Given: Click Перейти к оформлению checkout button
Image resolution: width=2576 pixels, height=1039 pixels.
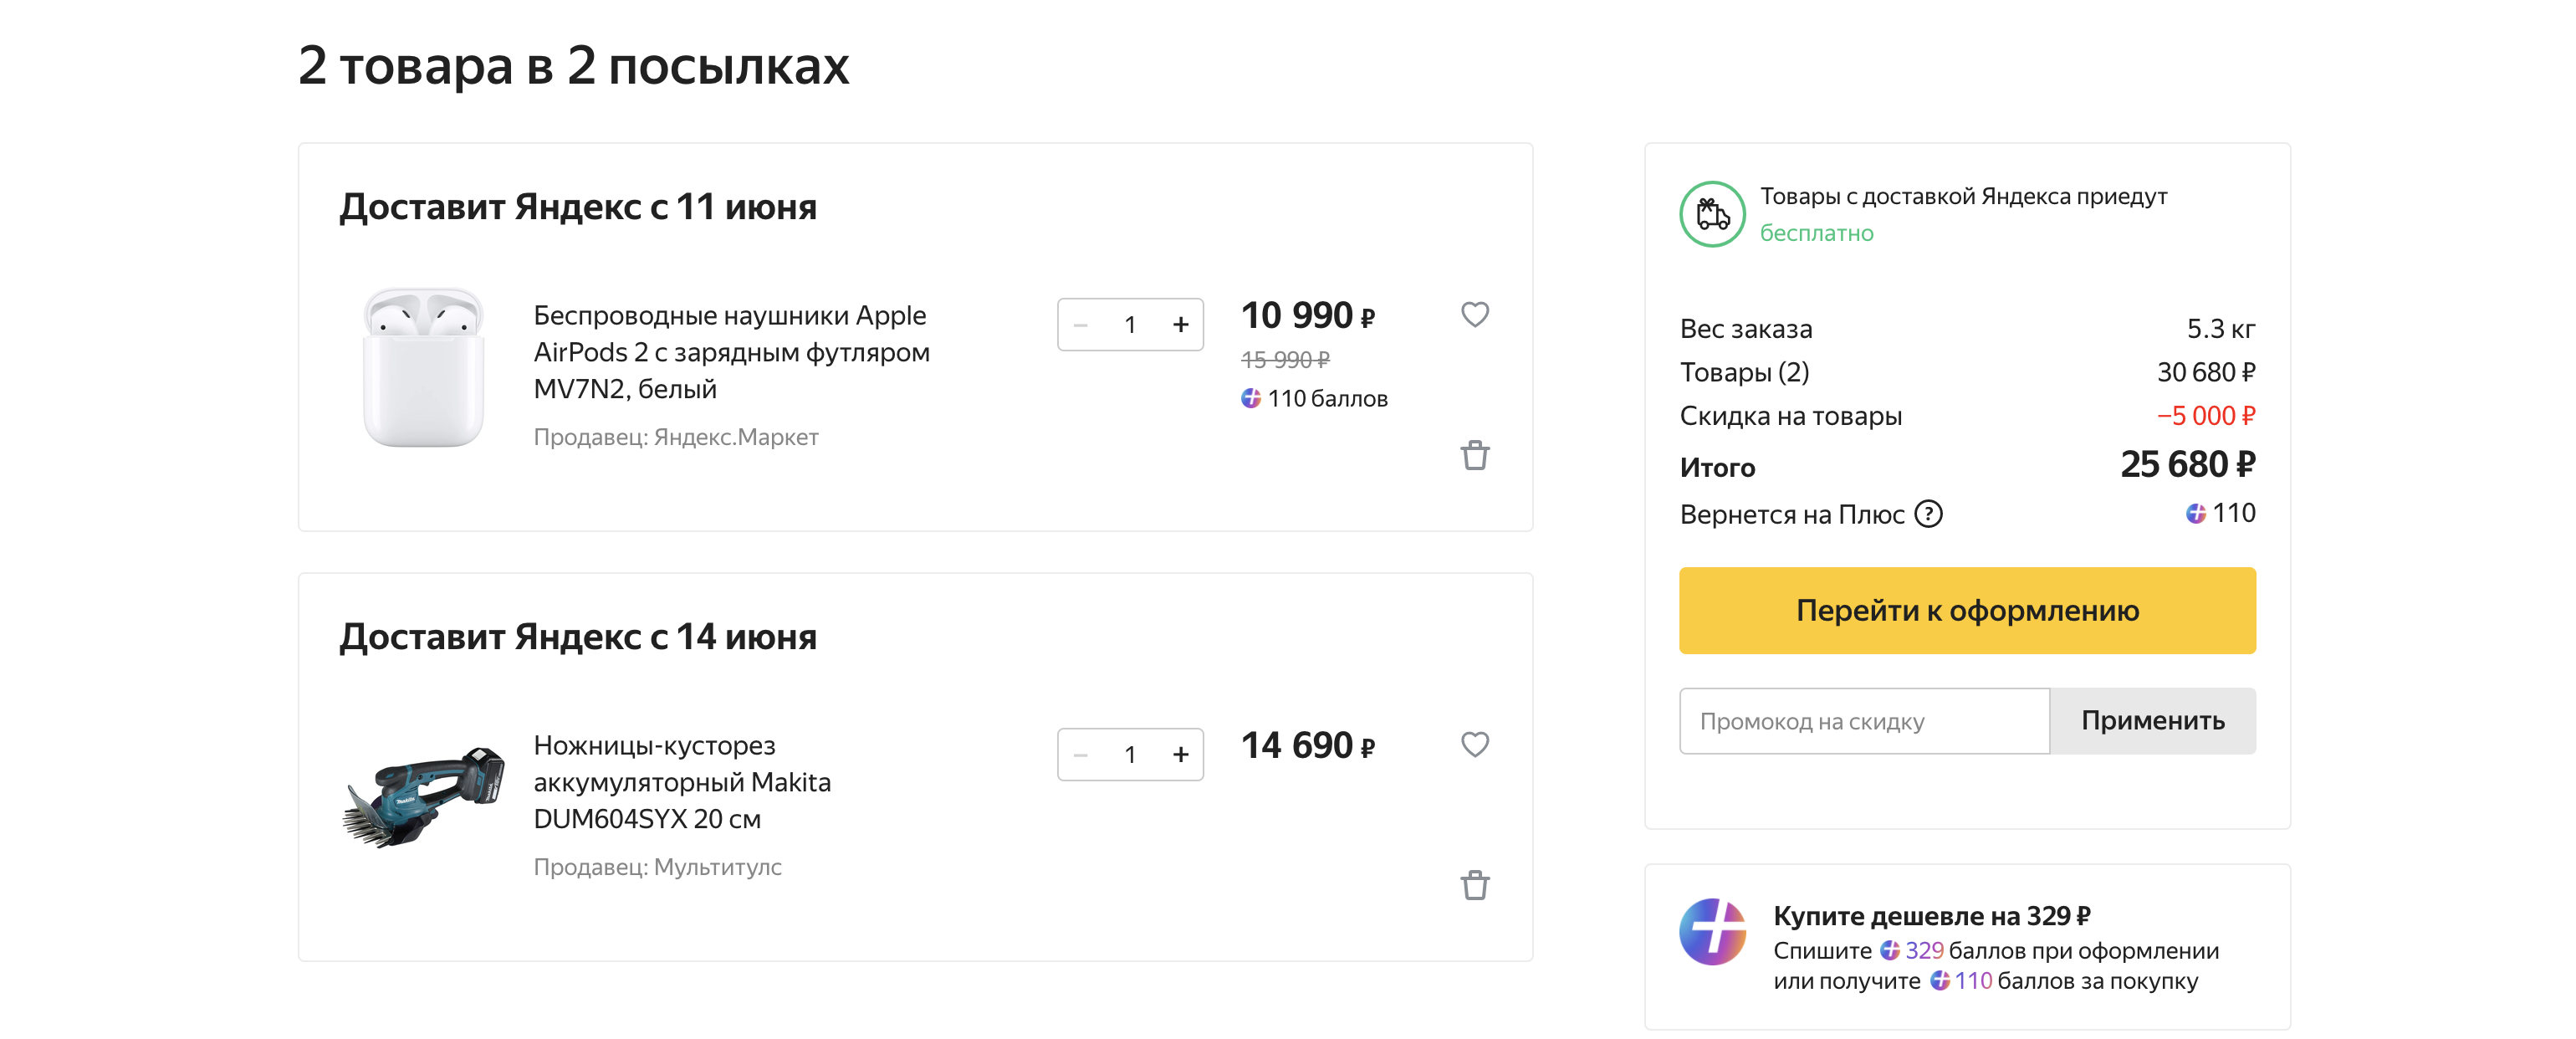Looking at the screenshot, I should coord(1966,610).
